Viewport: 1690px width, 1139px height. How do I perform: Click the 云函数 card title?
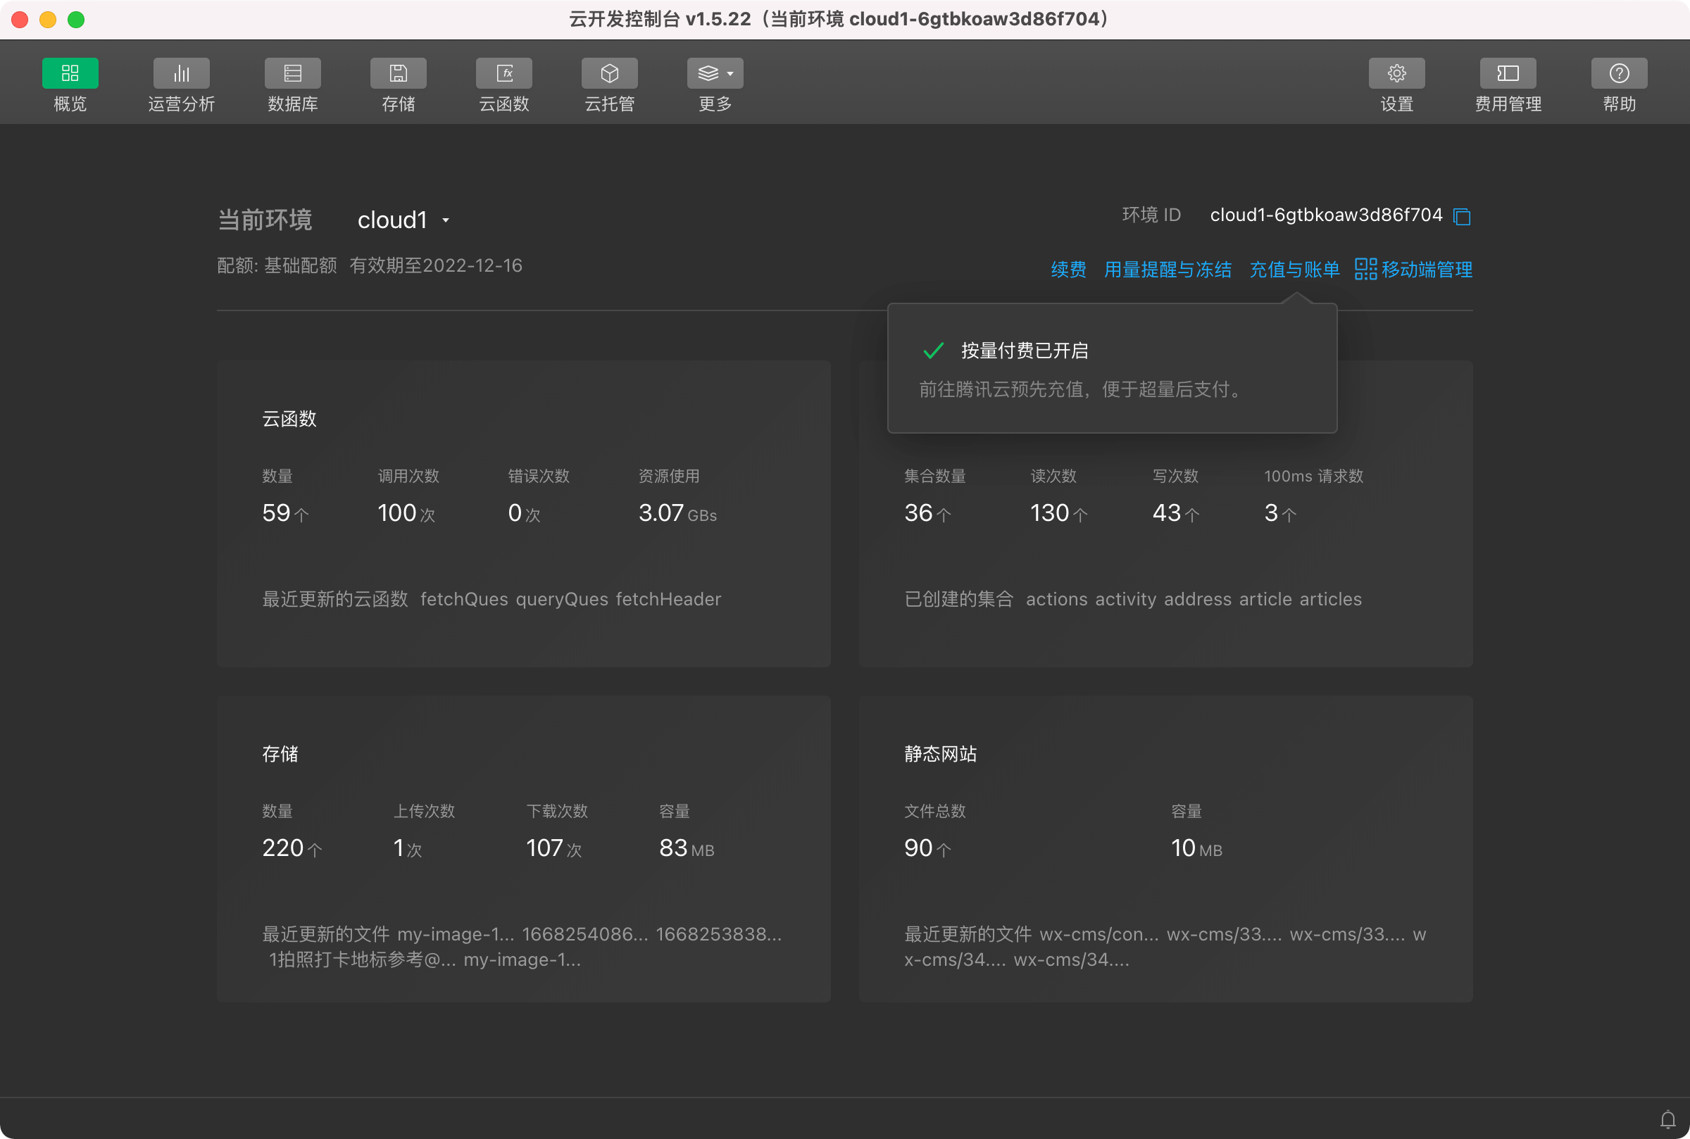tap(289, 418)
